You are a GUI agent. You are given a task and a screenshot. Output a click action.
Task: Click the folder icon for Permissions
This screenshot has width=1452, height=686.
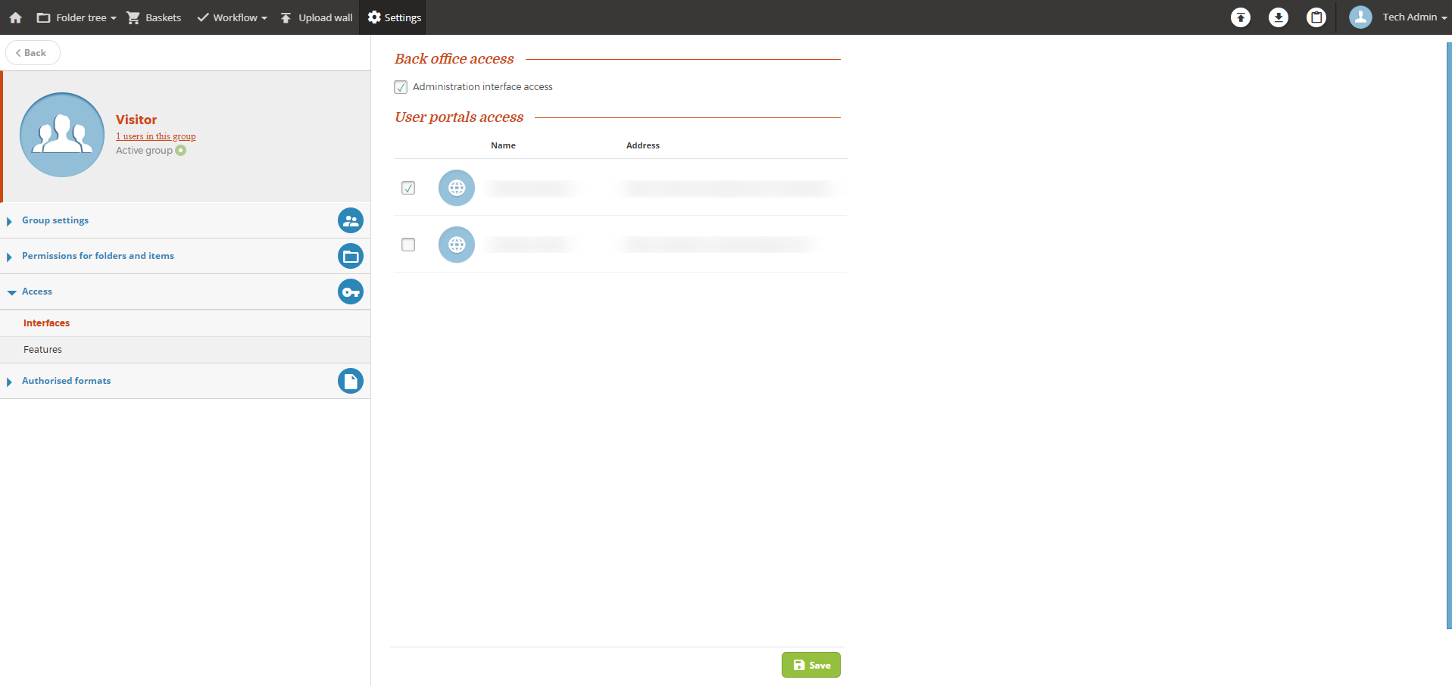tap(350, 256)
